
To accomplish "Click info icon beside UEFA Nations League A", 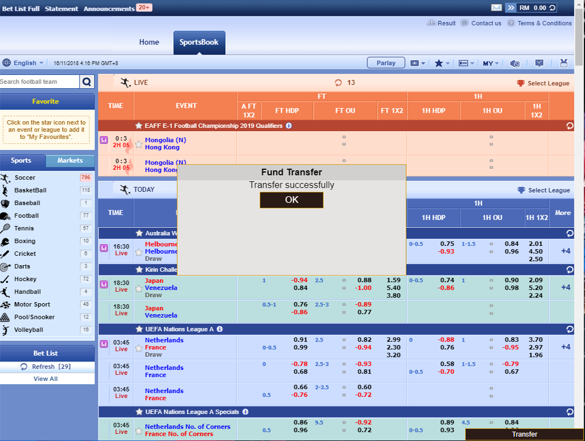I will (x=220, y=329).
